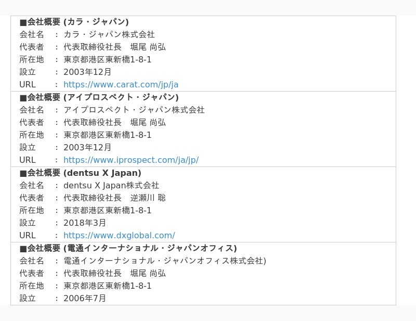Click the 2018年3月 establishment date
Viewport: 416px width, 321px height.
(85, 223)
